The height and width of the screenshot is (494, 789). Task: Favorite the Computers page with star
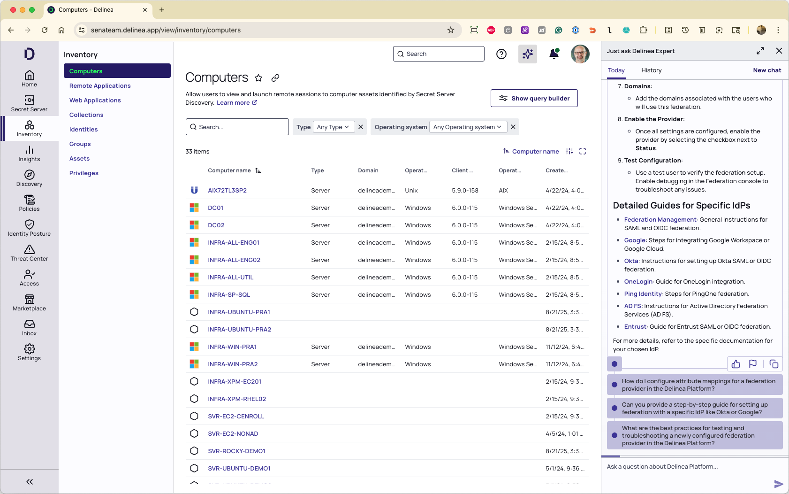(x=258, y=78)
